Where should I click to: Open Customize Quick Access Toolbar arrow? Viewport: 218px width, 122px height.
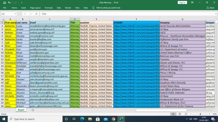point(21,3)
